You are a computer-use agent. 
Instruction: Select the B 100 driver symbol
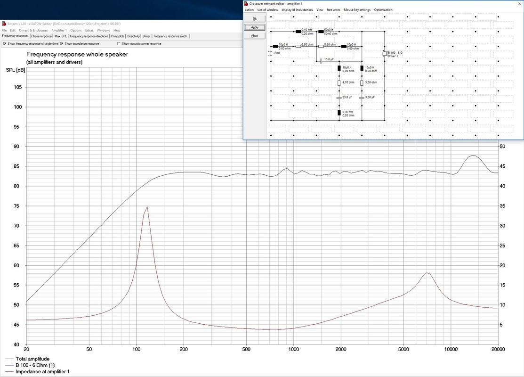[x=385, y=53]
